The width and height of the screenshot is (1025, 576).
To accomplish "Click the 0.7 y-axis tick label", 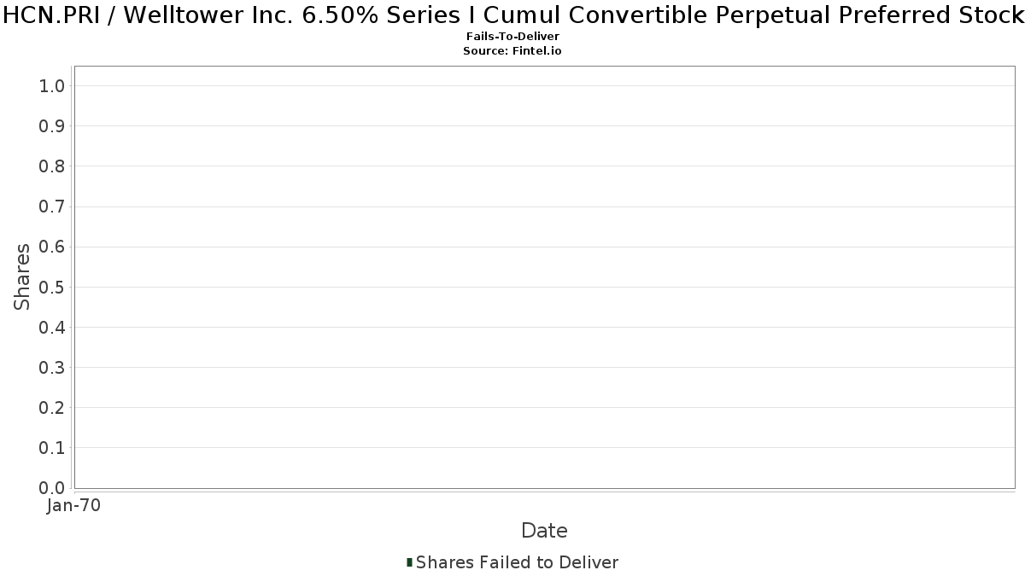I will point(52,207).
